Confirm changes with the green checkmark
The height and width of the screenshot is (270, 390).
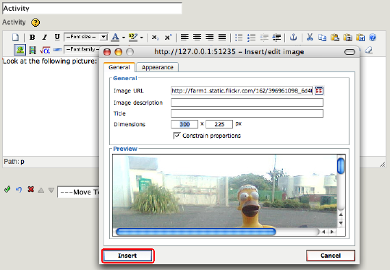(x=7, y=190)
